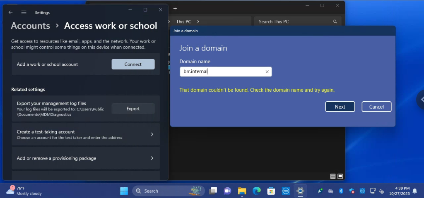
Task: Export the management log files
Action: (x=133, y=109)
